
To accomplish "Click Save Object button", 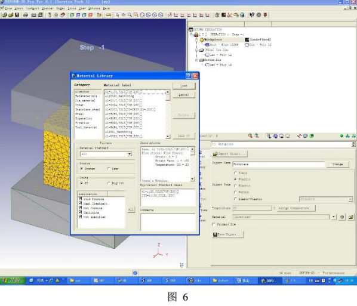I will 227,234.
